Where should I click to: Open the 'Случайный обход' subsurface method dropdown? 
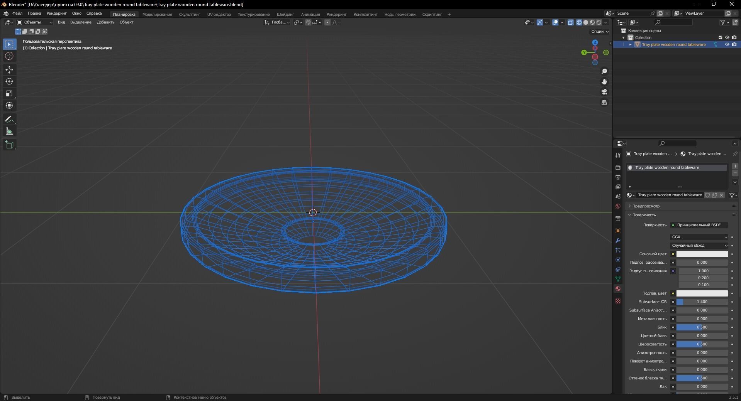(699, 246)
